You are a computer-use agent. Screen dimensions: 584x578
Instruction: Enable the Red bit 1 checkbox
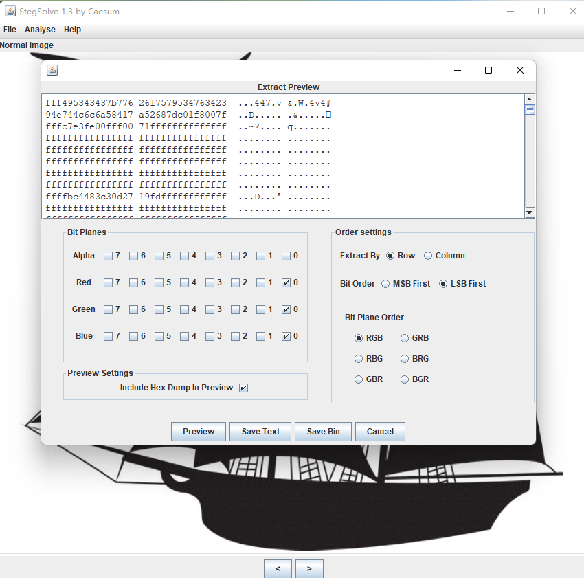point(260,283)
